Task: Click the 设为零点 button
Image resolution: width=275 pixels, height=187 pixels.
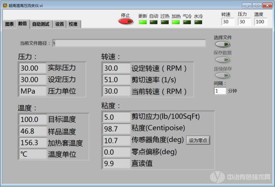Action: [x=198, y=140]
